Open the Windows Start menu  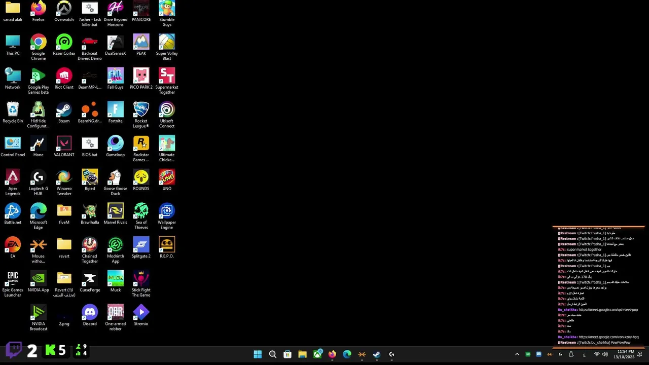pos(258,354)
